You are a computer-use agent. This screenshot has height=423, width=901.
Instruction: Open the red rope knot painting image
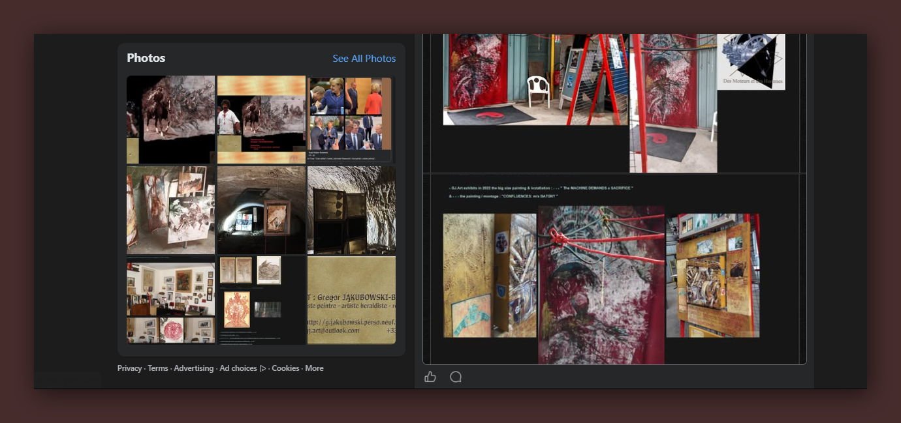click(601, 285)
